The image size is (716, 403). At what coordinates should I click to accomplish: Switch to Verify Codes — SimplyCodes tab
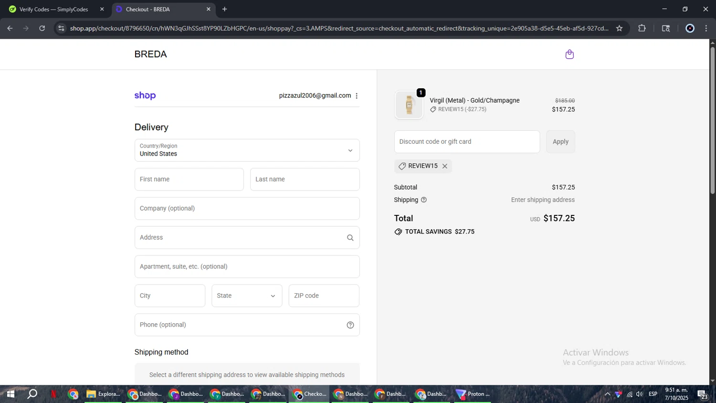point(54,9)
